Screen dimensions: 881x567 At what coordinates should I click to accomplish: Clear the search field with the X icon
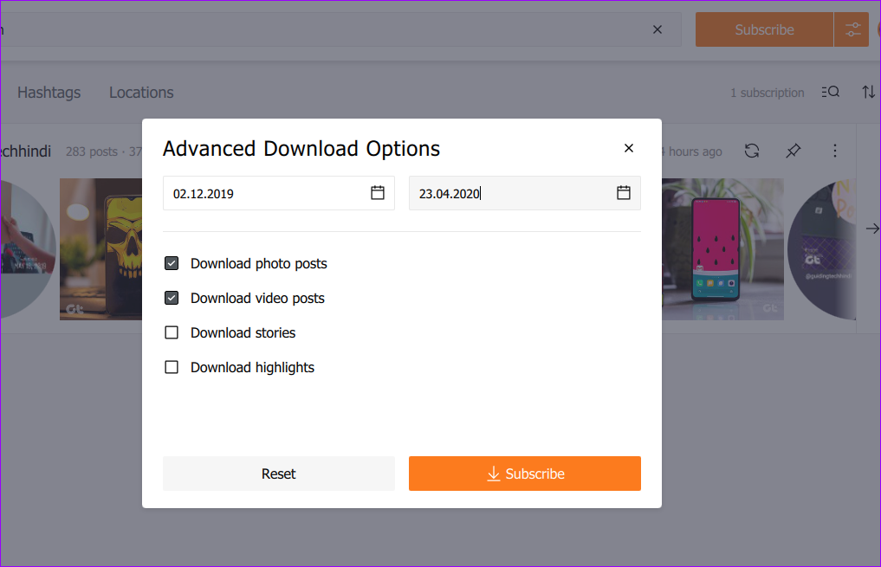tap(658, 29)
